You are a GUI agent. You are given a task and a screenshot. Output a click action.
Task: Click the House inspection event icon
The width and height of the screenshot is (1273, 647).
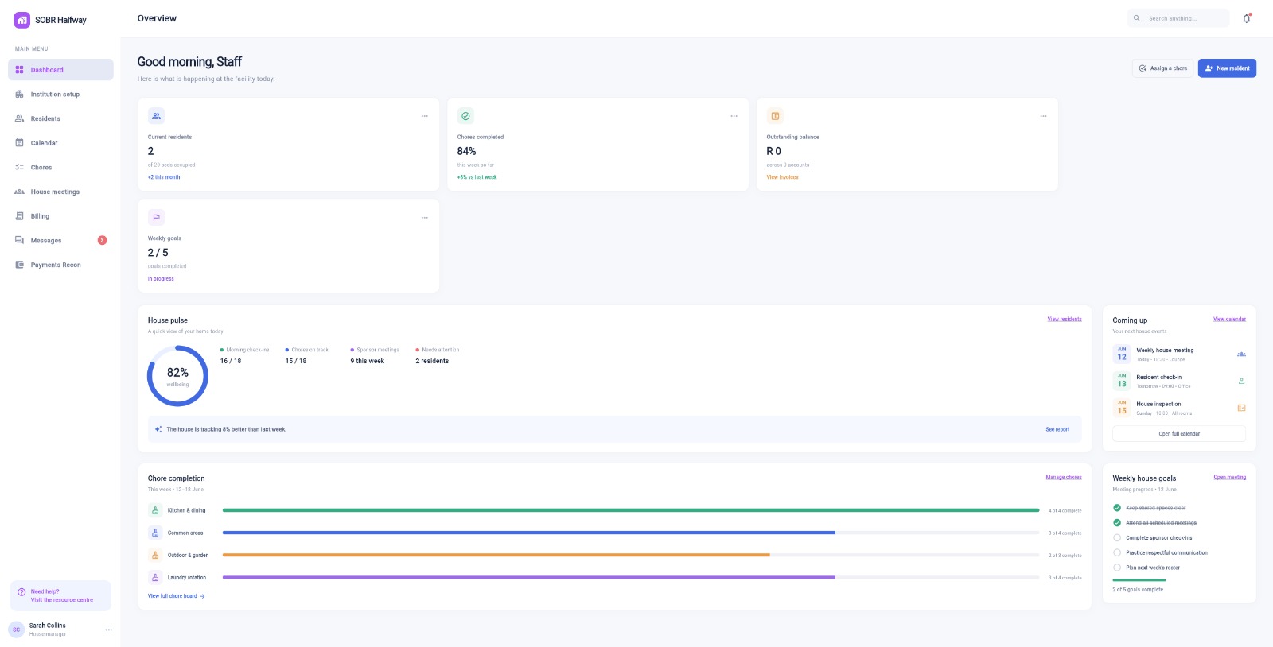tap(1241, 408)
